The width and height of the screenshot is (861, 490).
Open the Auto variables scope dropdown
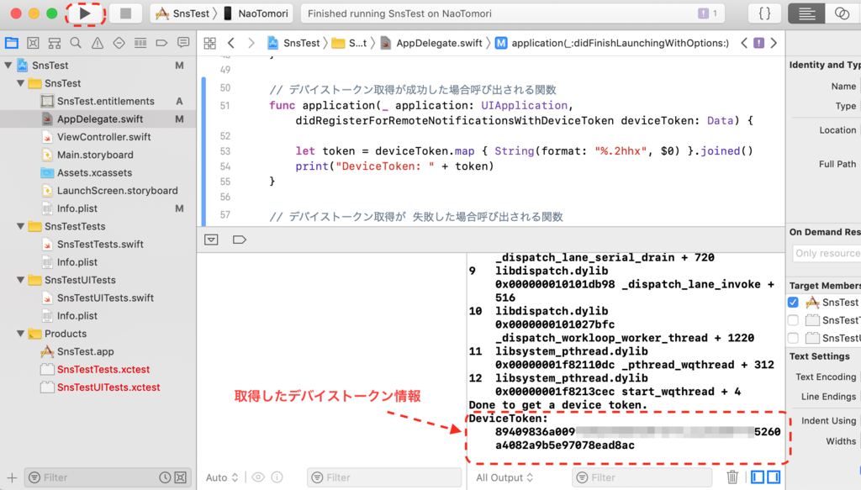pos(222,477)
